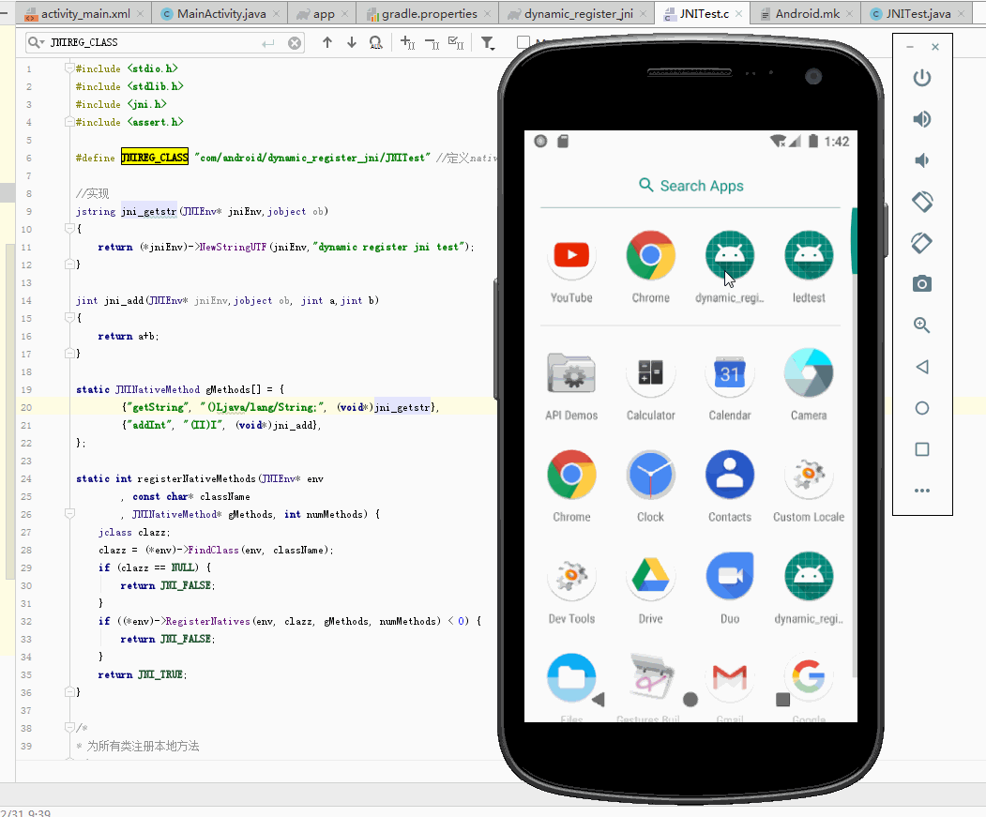Viewport: 986px width, 817px height.
Task: Collapse the comment block fold at line 38
Action: (x=69, y=728)
